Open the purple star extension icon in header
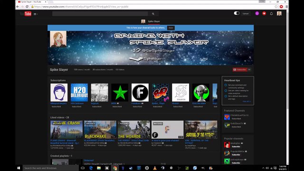 point(257,13)
